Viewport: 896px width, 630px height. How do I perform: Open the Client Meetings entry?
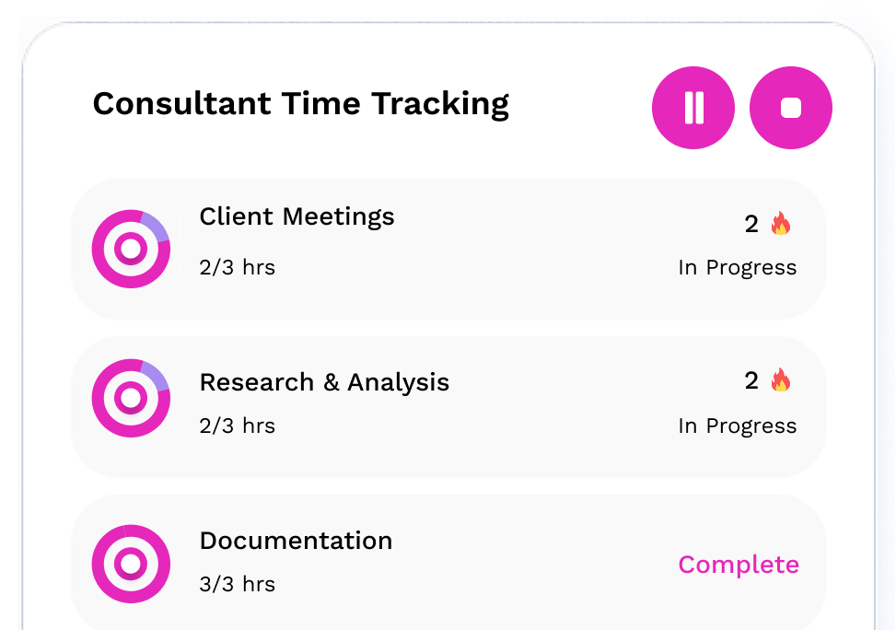point(297,216)
